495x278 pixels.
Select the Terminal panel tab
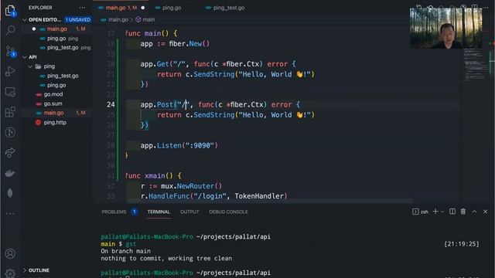pyautogui.click(x=159, y=212)
